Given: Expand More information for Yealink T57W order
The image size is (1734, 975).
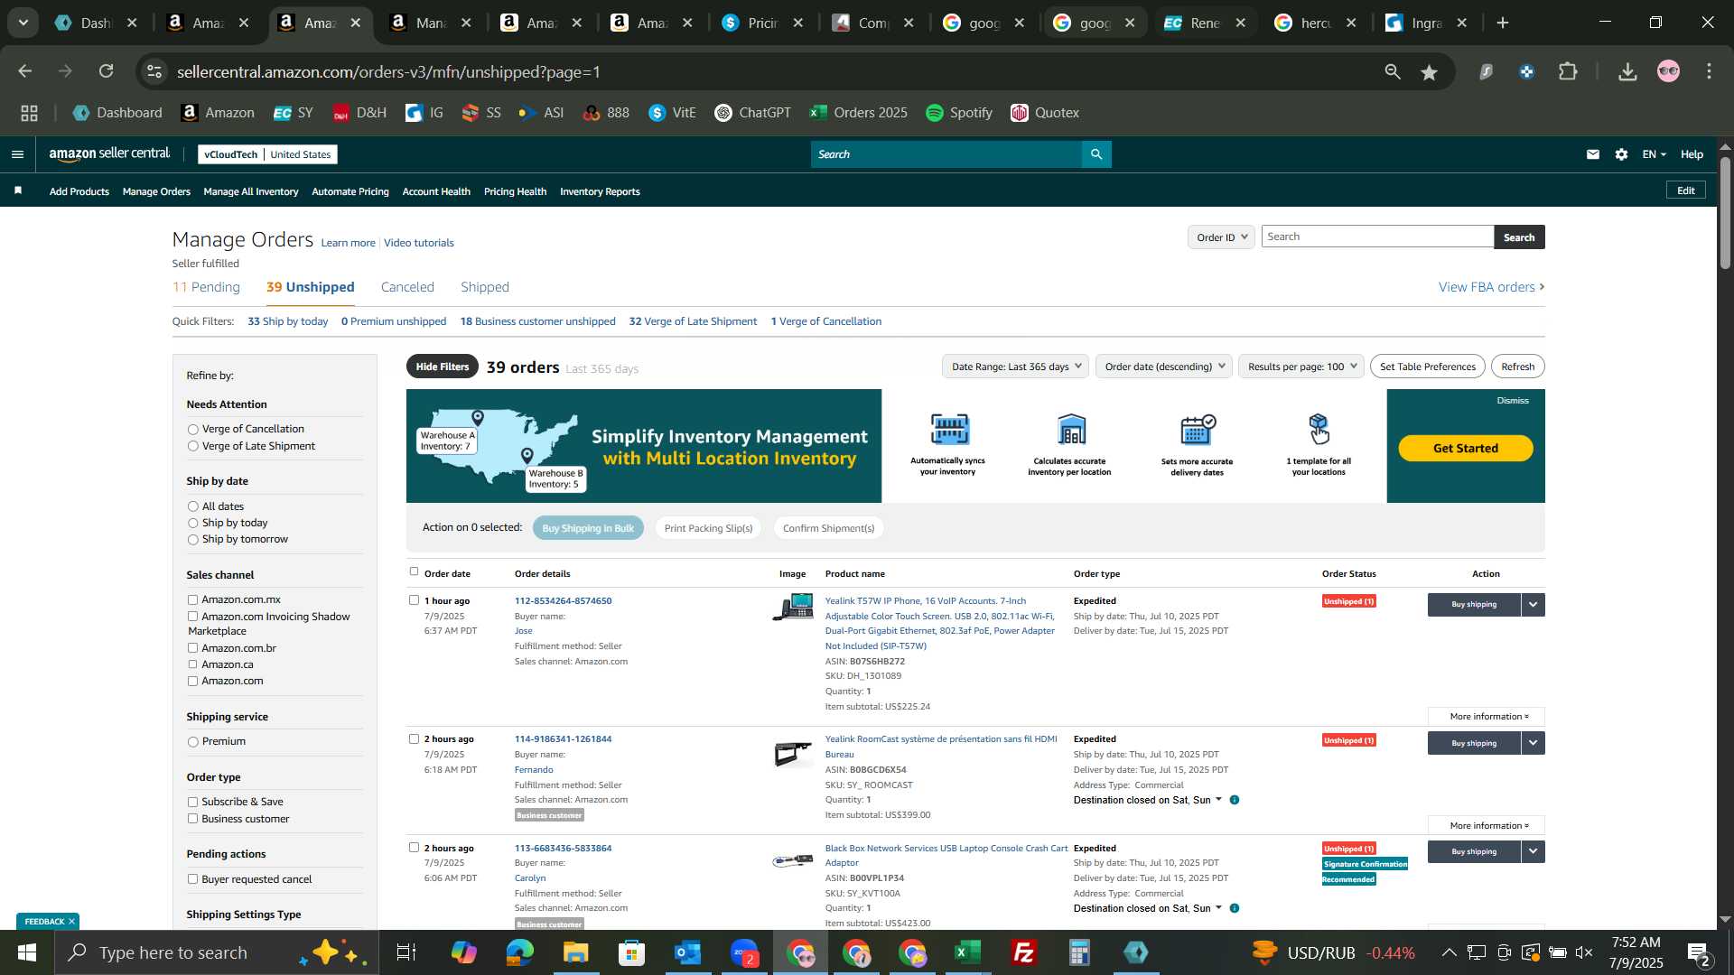Looking at the screenshot, I should pos(1487,717).
